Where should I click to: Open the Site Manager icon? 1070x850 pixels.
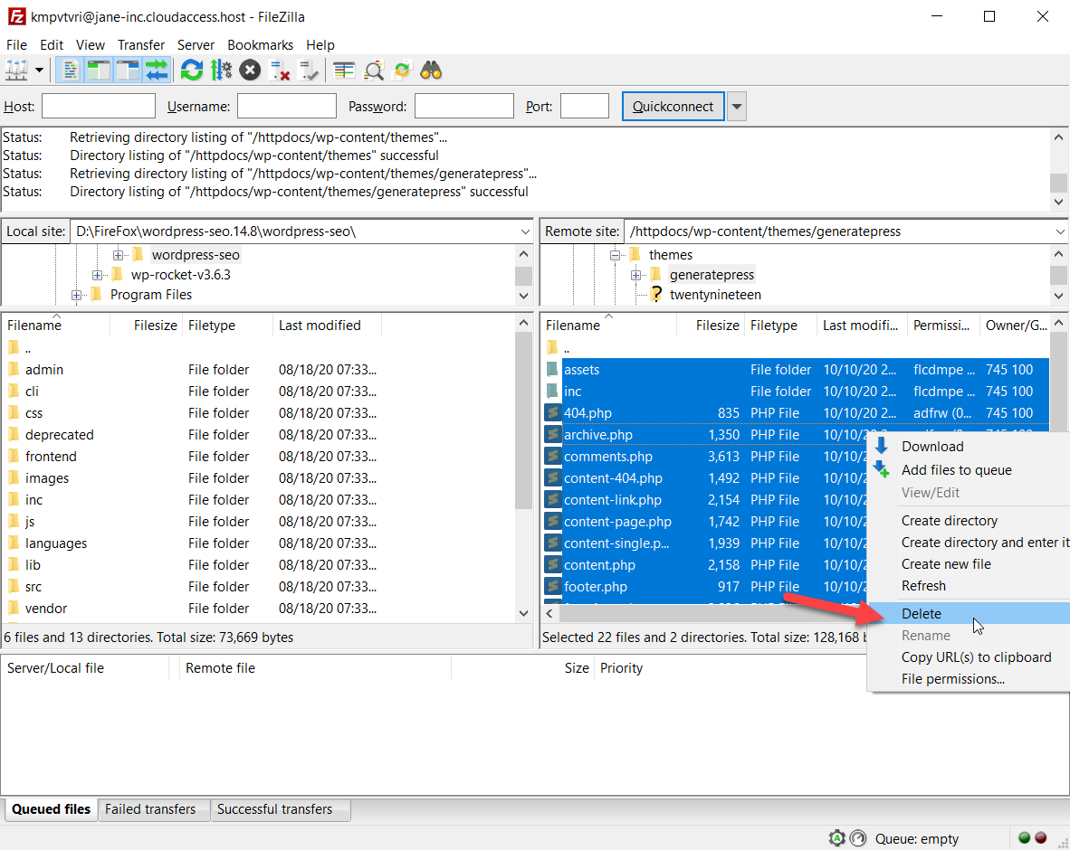pos(16,70)
